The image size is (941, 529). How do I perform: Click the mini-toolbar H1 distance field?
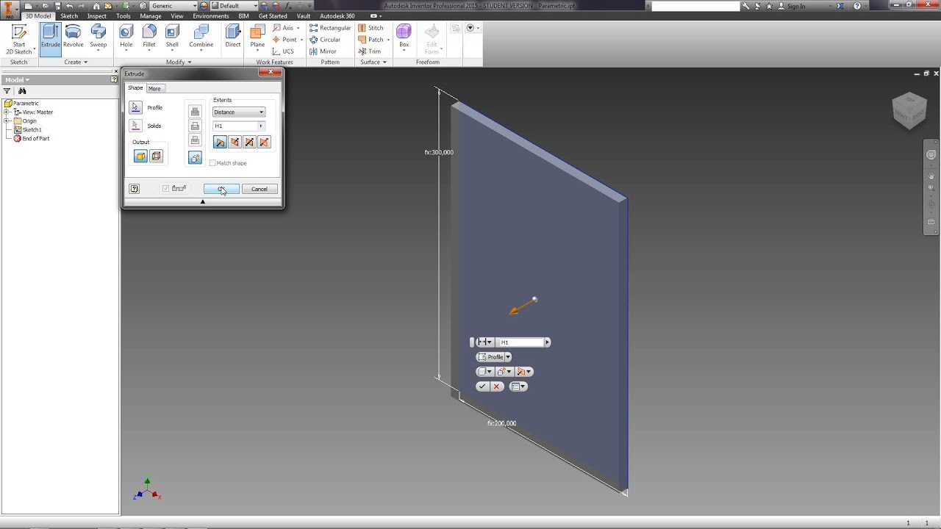coord(521,342)
